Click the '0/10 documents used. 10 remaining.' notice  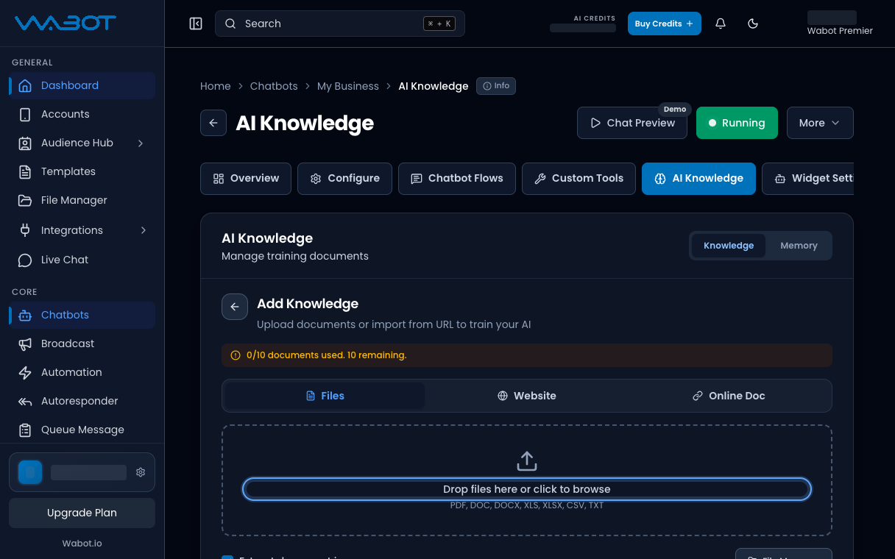(x=527, y=355)
